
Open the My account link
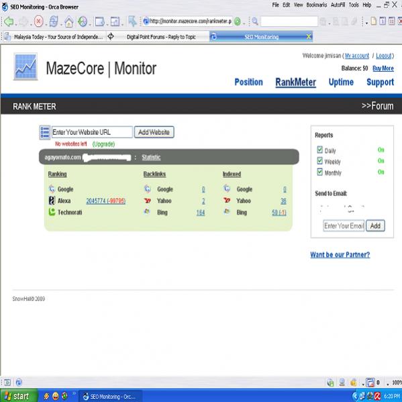click(x=357, y=56)
